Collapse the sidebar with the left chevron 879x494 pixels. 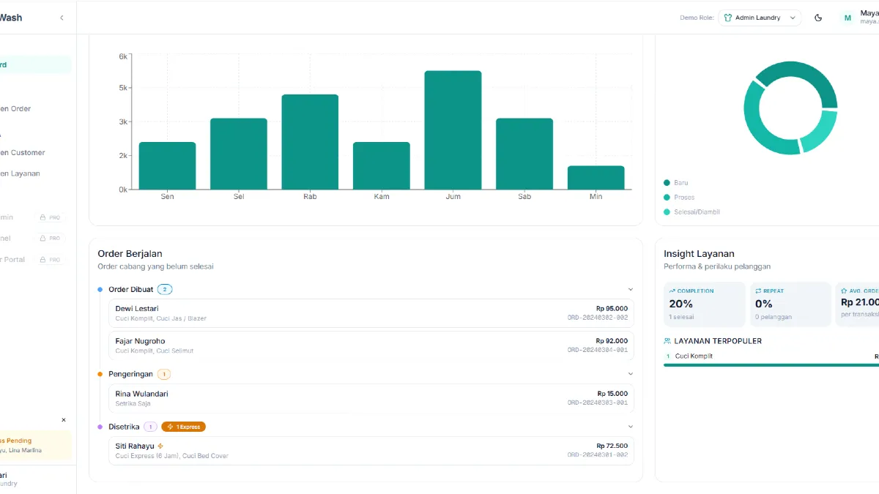[x=62, y=18]
